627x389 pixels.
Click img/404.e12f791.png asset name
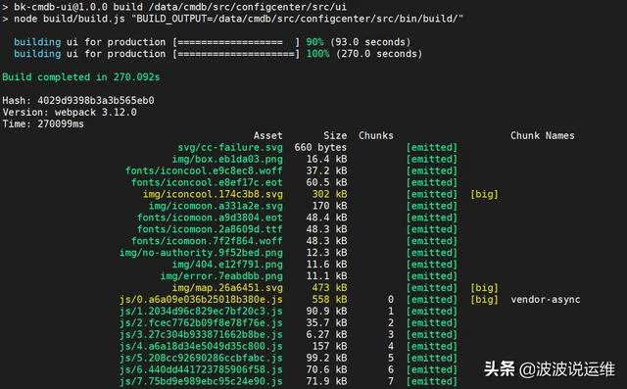tap(227, 265)
